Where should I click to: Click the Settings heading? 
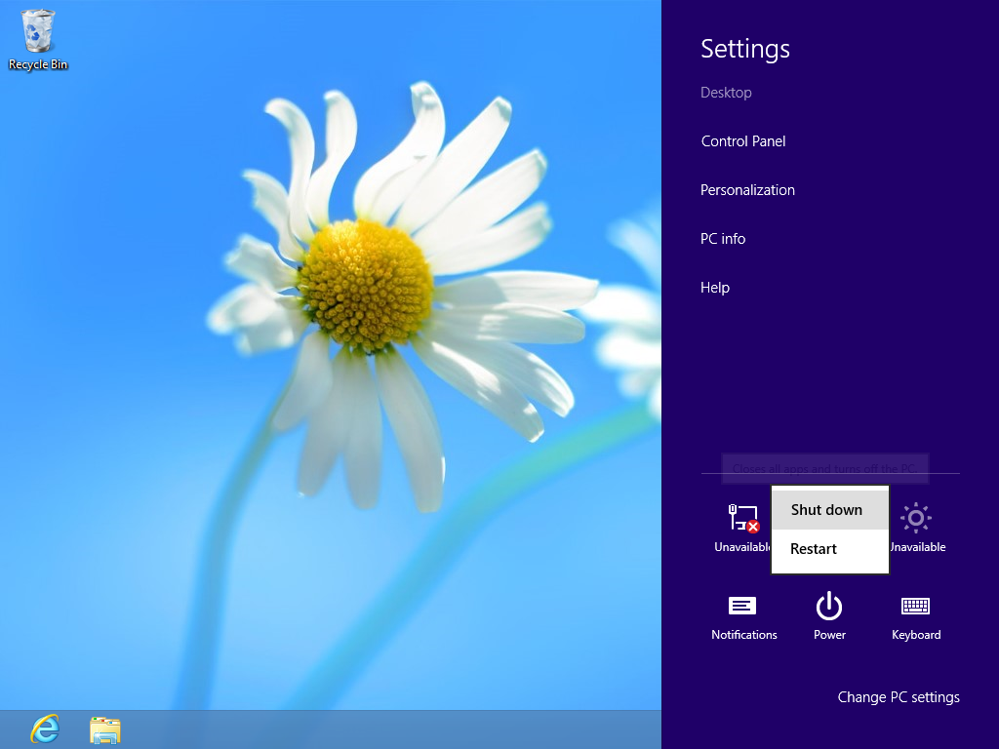pyautogui.click(x=744, y=49)
